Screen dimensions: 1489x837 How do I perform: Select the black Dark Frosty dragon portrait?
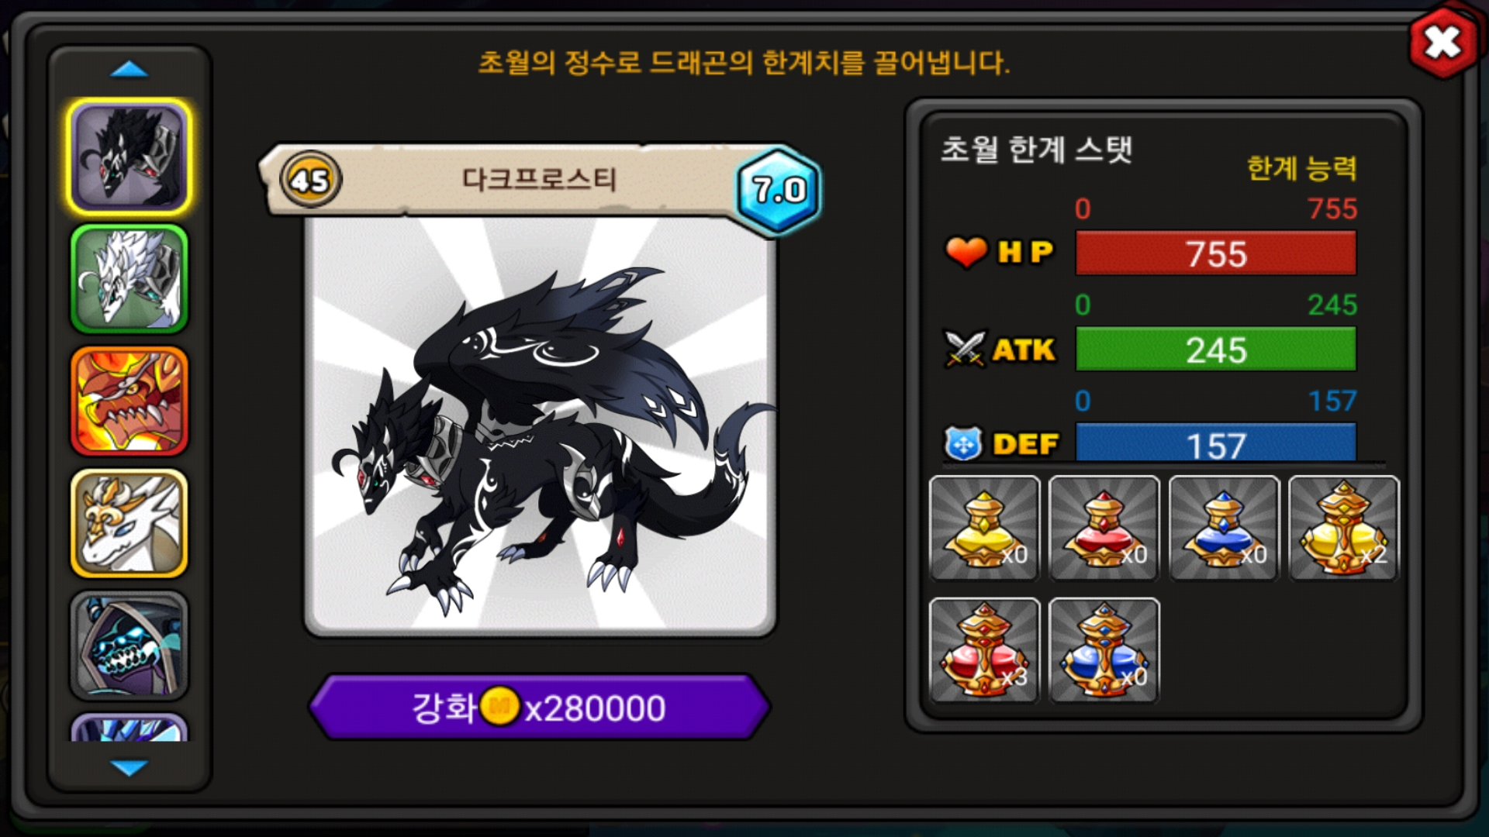point(130,157)
